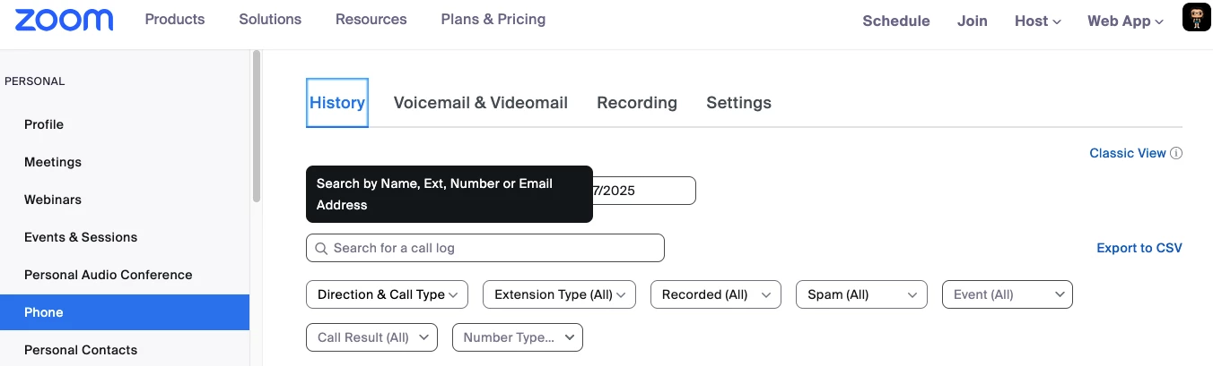Open Direction & Call Type filter
Screen dimensions: 1213x366
388,294
